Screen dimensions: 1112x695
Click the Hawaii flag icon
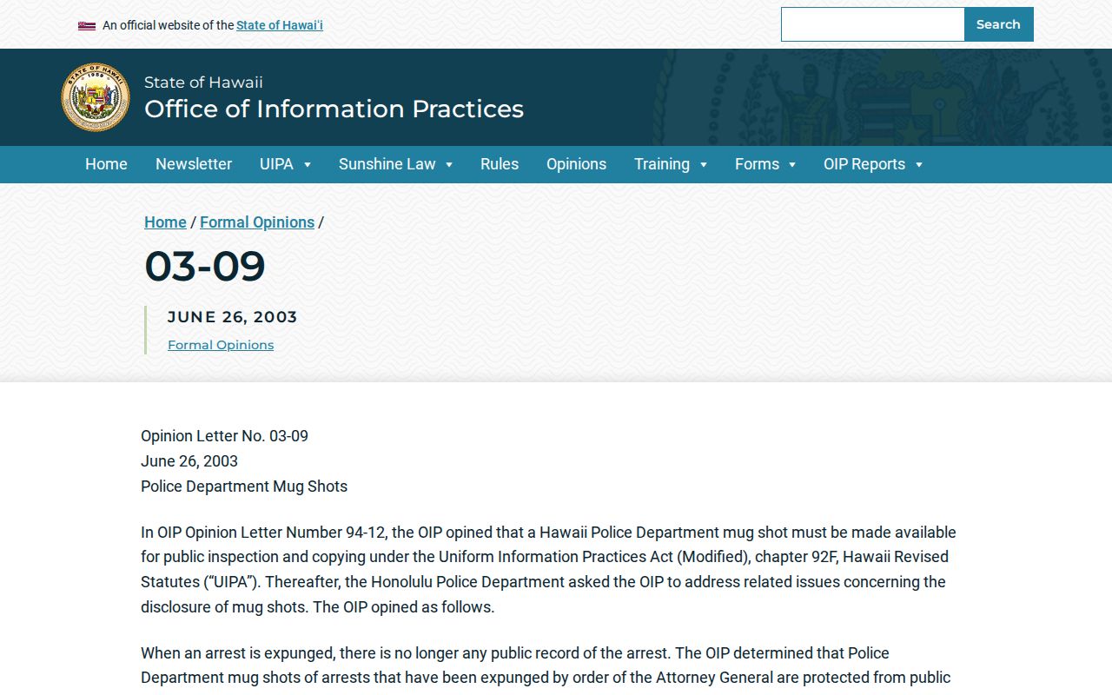(x=87, y=26)
